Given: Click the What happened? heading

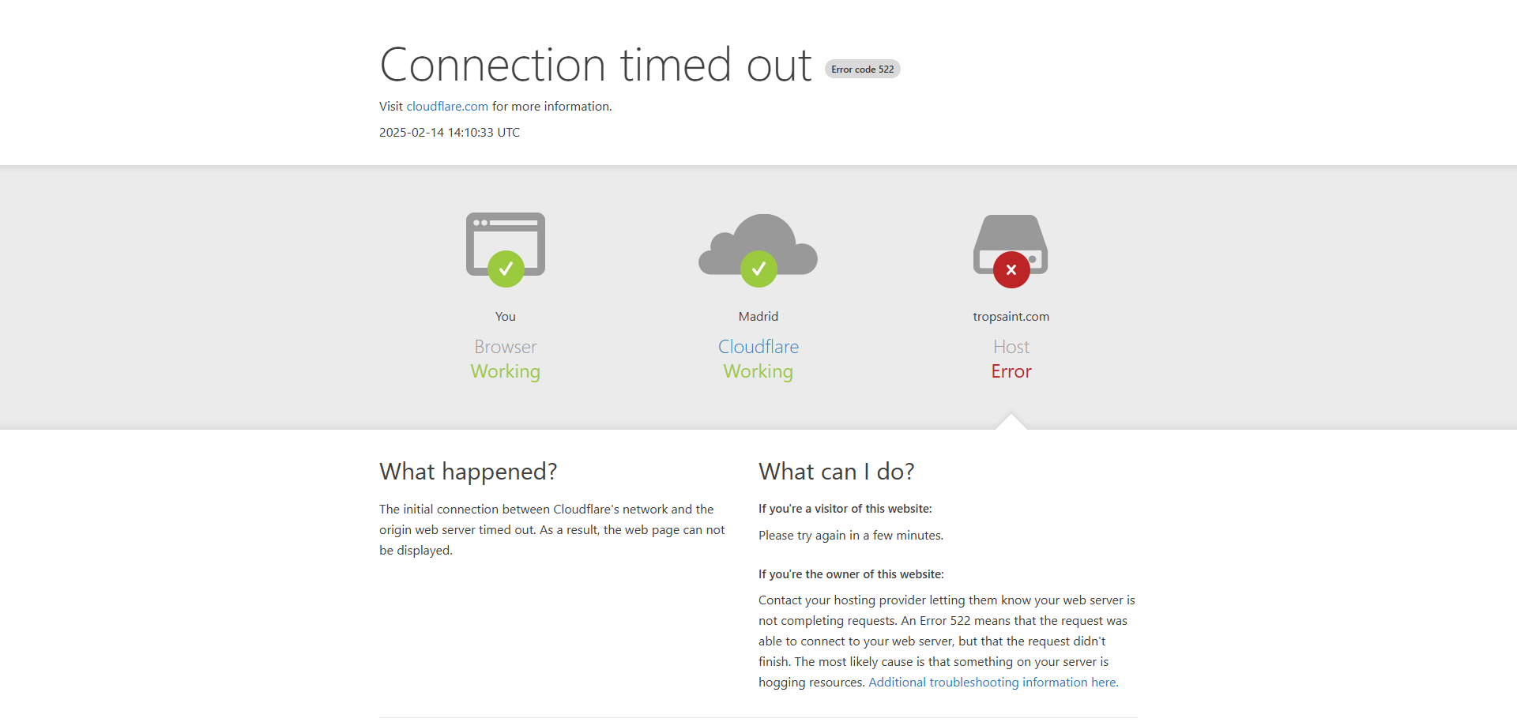Looking at the screenshot, I should pyautogui.click(x=468, y=472).
